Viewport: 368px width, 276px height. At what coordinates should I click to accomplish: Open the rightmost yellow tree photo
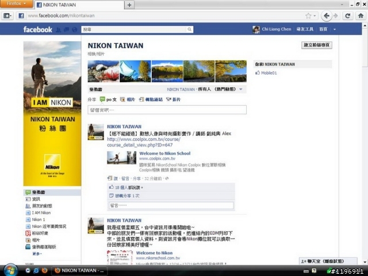pos(231,71)
